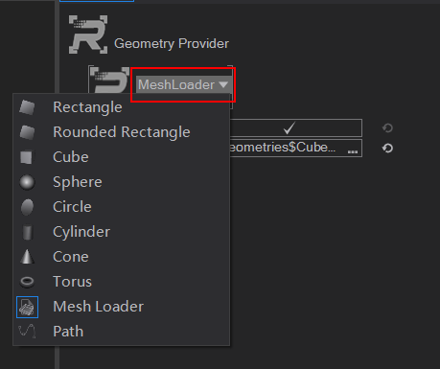Click the Path curve icon
440x369 pixels.
[27, 332]
